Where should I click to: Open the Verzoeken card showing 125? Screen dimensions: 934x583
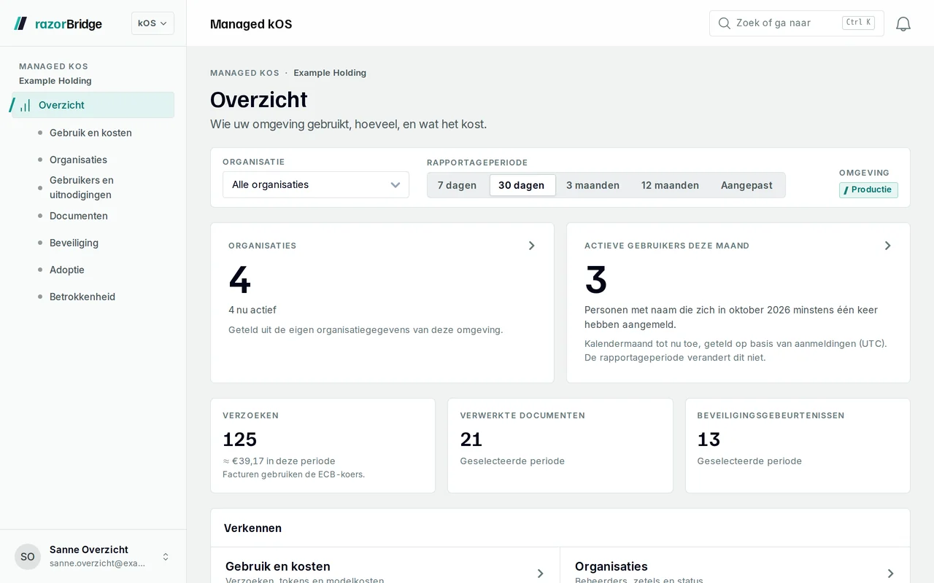tap(323, 445)
